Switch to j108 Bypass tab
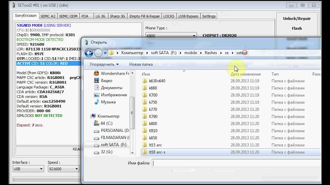Screen dimensions: 330x185 click(x=188, y=16)
